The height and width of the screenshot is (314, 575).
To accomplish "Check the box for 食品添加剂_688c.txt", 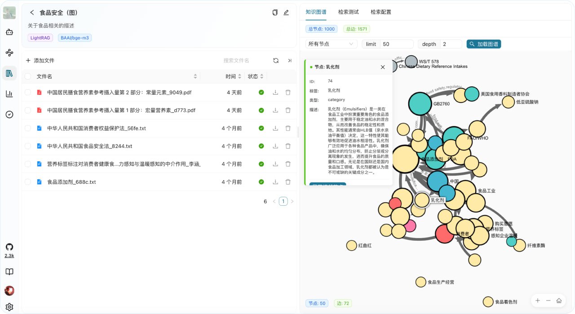I will click(28, 182).
